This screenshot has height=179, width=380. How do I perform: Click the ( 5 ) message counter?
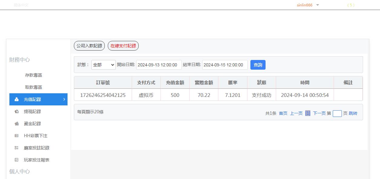click(351, 5)
